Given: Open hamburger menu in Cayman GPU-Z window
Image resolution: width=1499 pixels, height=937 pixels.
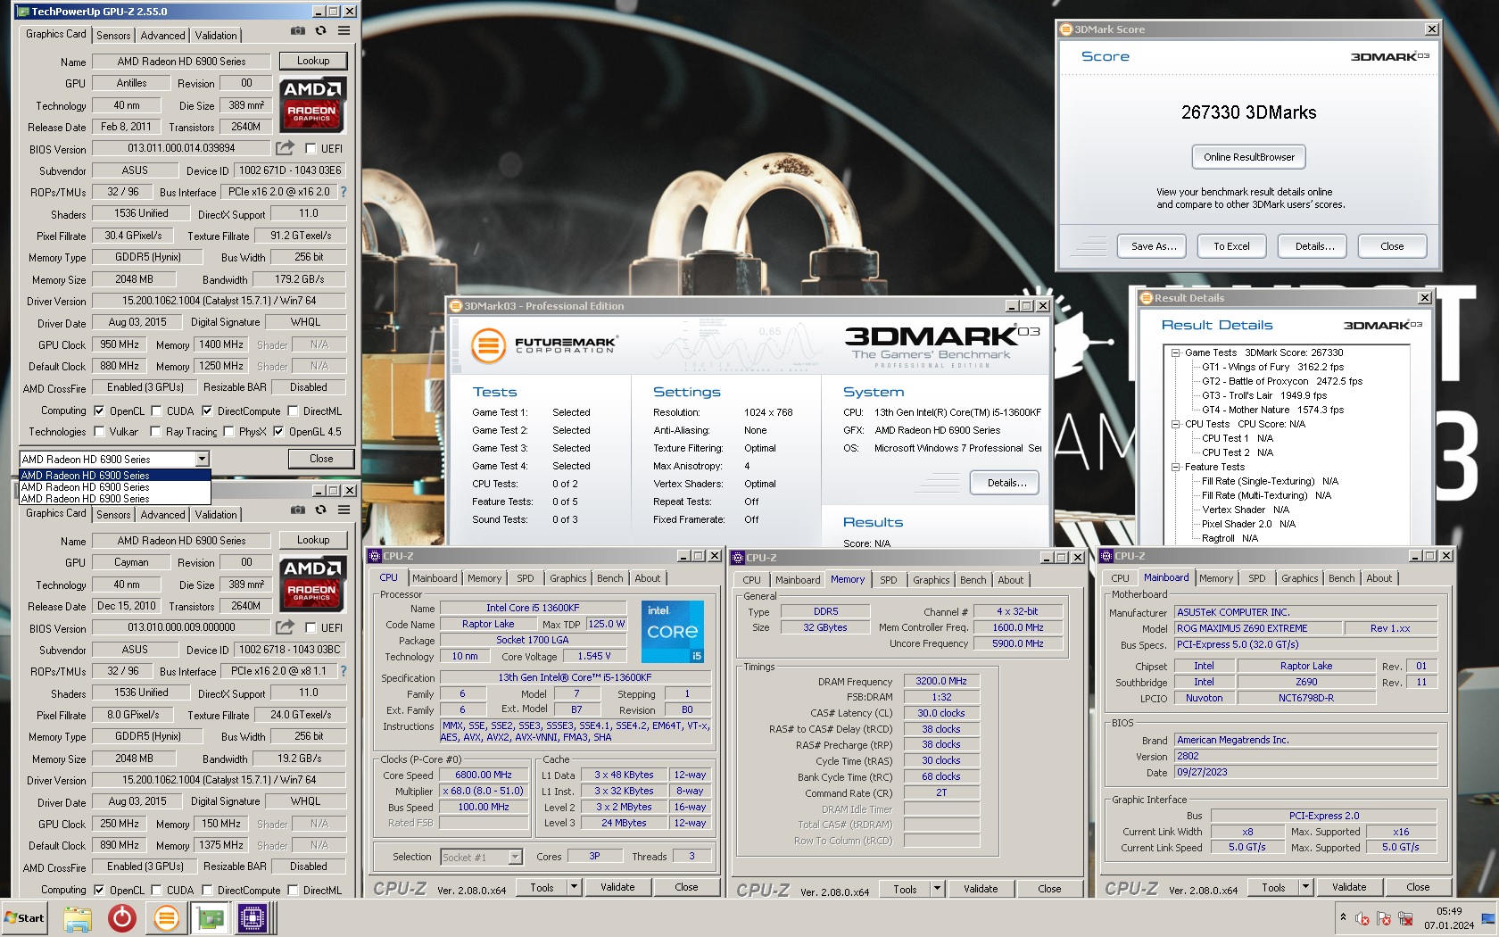Looking at the screenshot, I should [344, 510].
